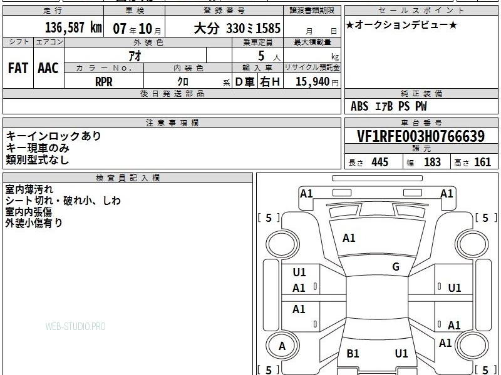Click the 走行 column header
Screen dimensions: 501x375
tap(53, 11)
